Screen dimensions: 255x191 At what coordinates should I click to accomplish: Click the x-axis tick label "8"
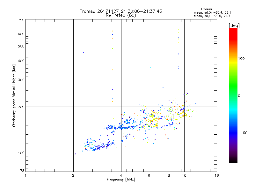tap(169, 175)
